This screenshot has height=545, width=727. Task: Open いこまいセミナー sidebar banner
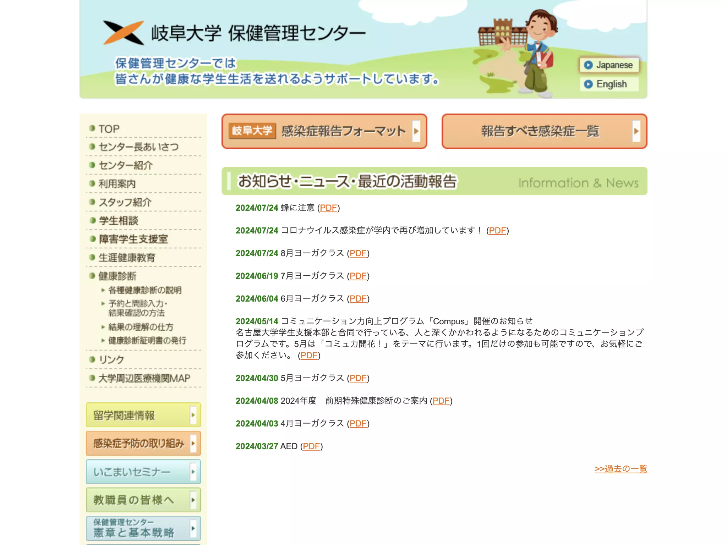[x=143, y=472]
